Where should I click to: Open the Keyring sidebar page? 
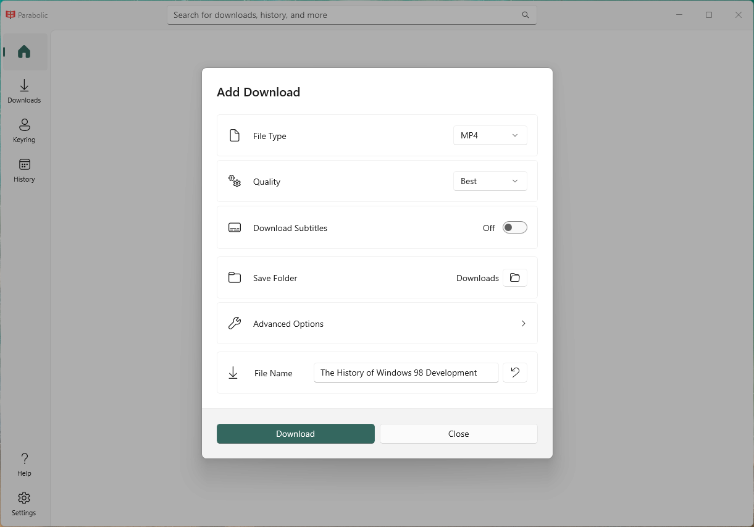(x=25, y=130)
